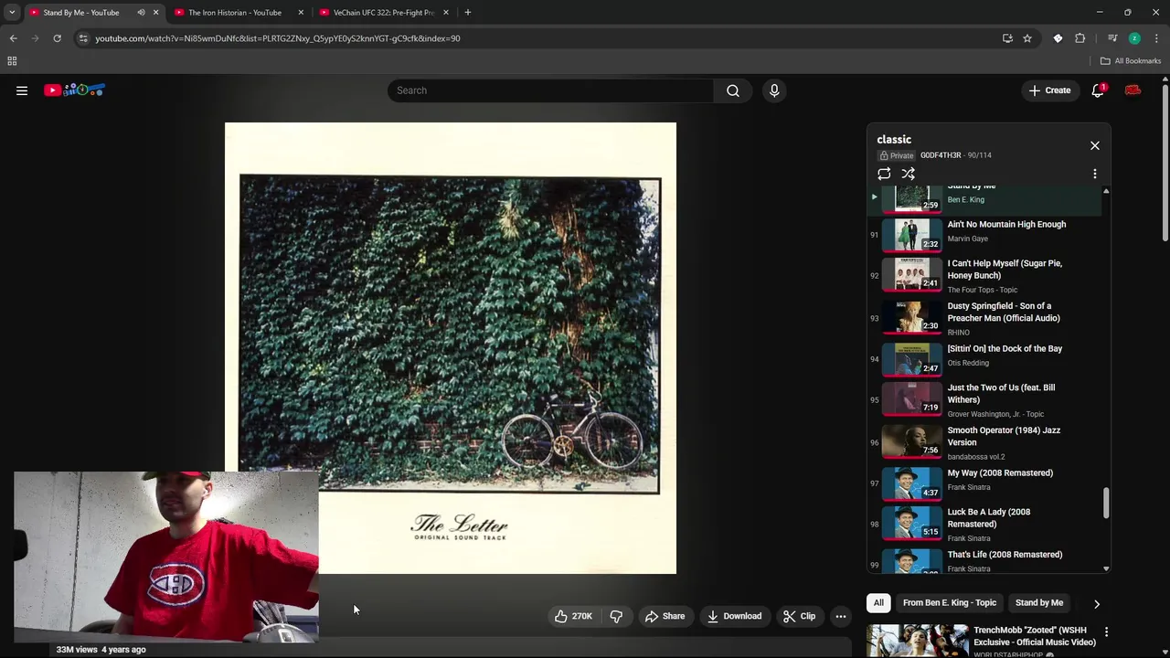The width and height of the screenshot is (1170, 658).
Task: Open Chrome three-dot menu
Action: tap(1157, 38)
